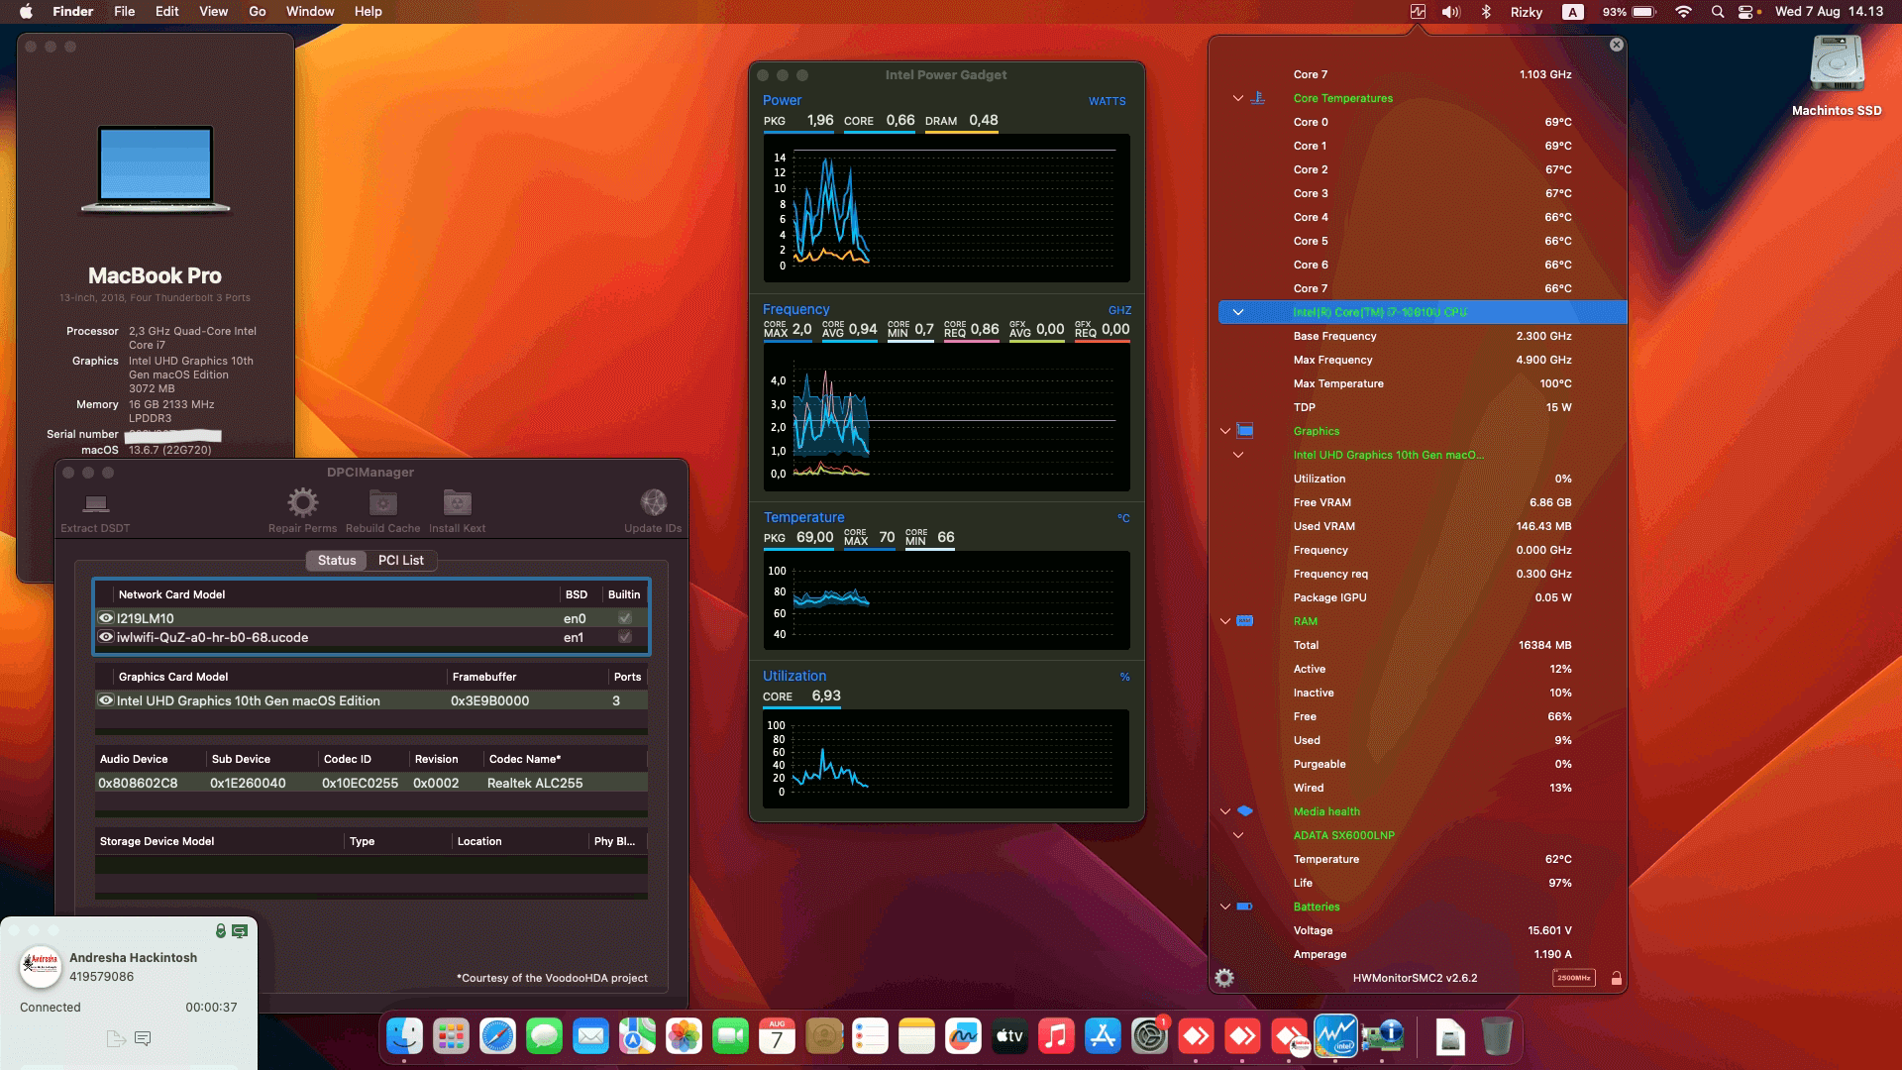Click Extract DSDT icon in DPCIManager
This screenshot has width=1902, height=1070.
click(x=95, y=503)
